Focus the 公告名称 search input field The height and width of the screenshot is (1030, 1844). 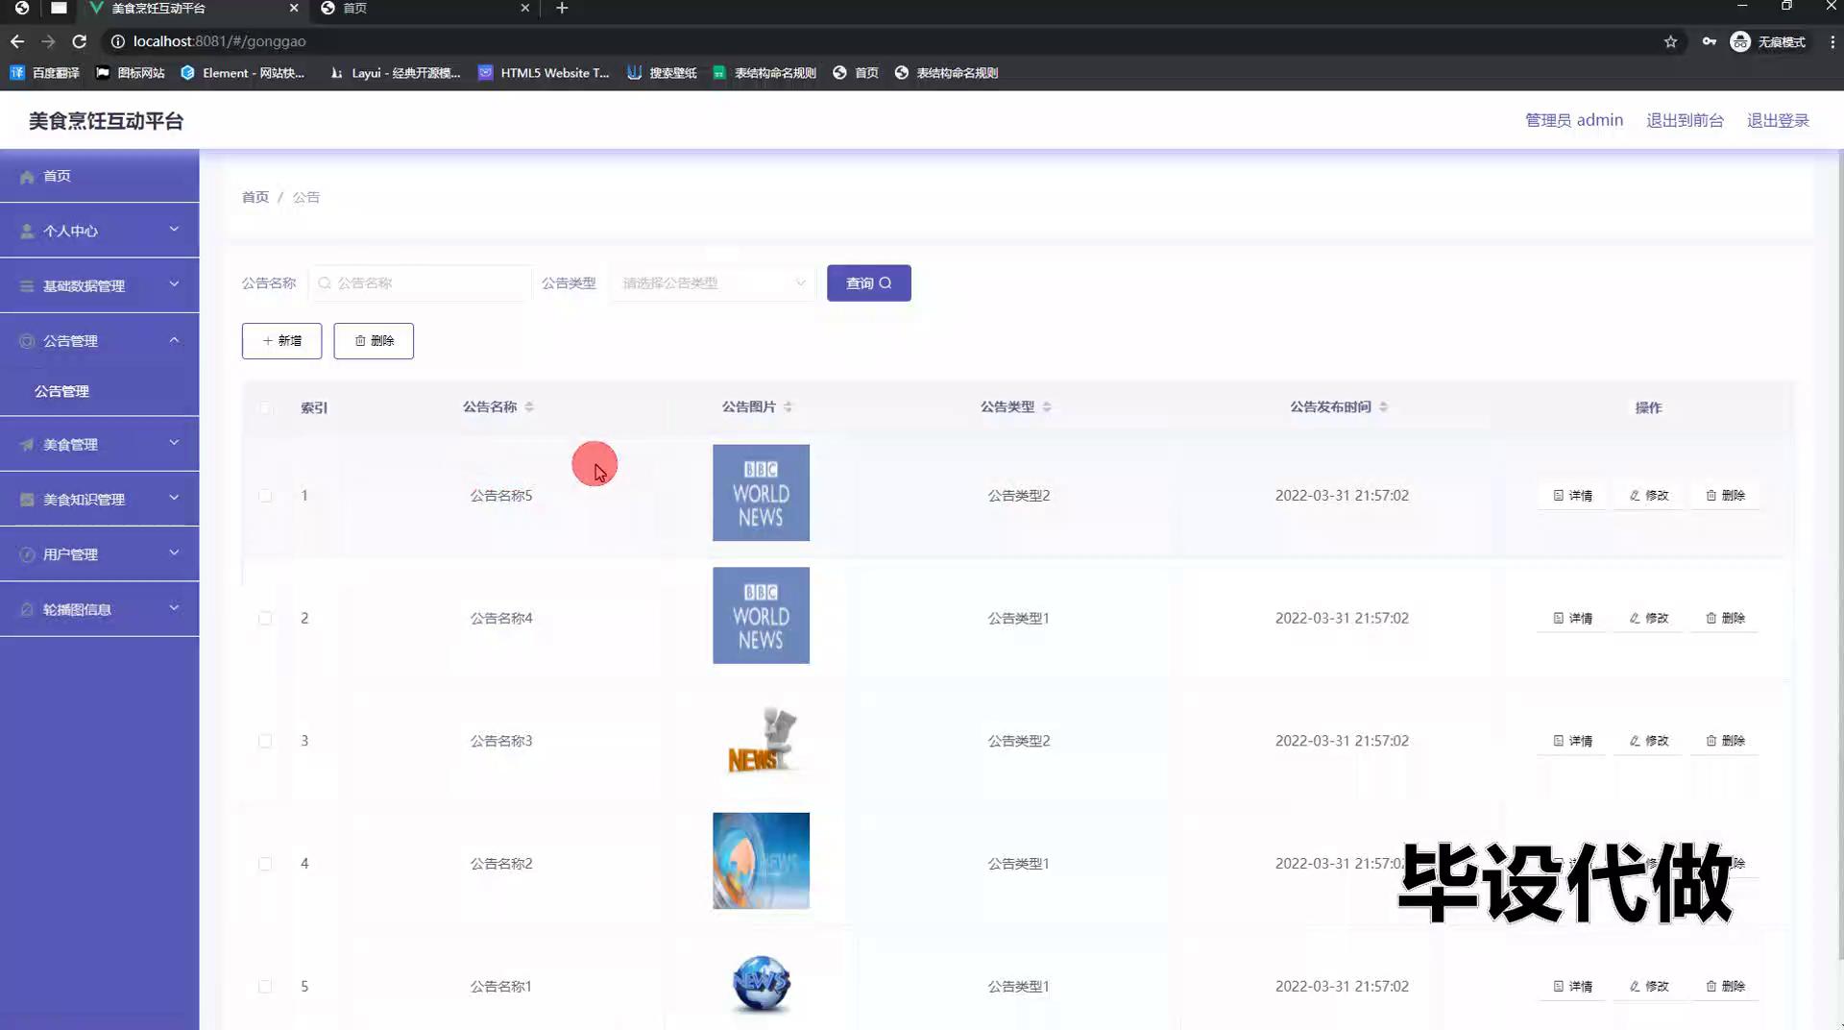pos(427,283)
